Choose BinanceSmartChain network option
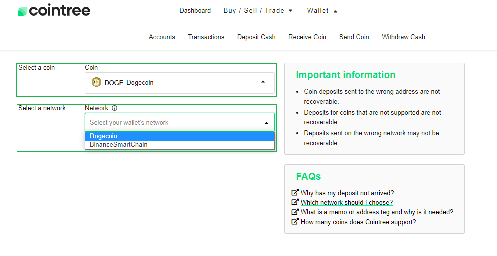The height and width of the screenshot is (256, 497). pyautogui.click(x=179, y=145)
